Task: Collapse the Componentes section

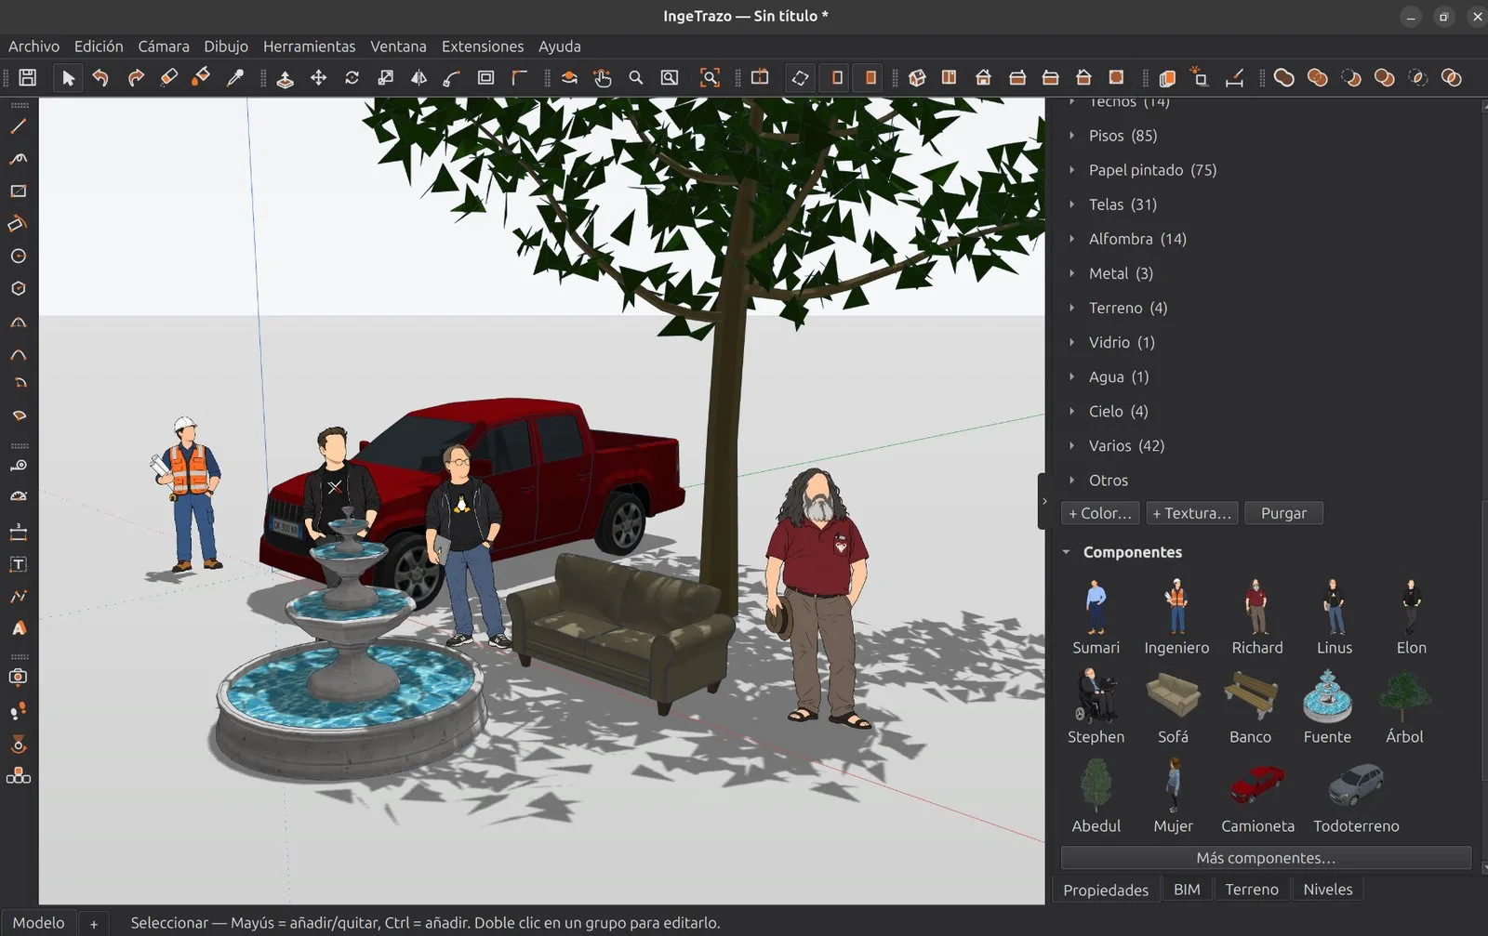Action: [1067, 552]
